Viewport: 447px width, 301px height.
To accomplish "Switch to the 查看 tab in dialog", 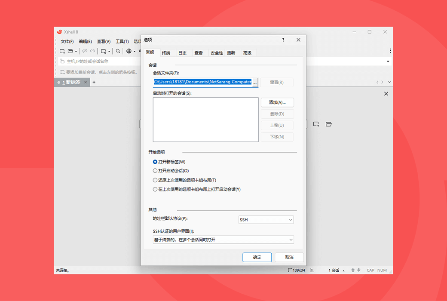I will click(199, 53).
